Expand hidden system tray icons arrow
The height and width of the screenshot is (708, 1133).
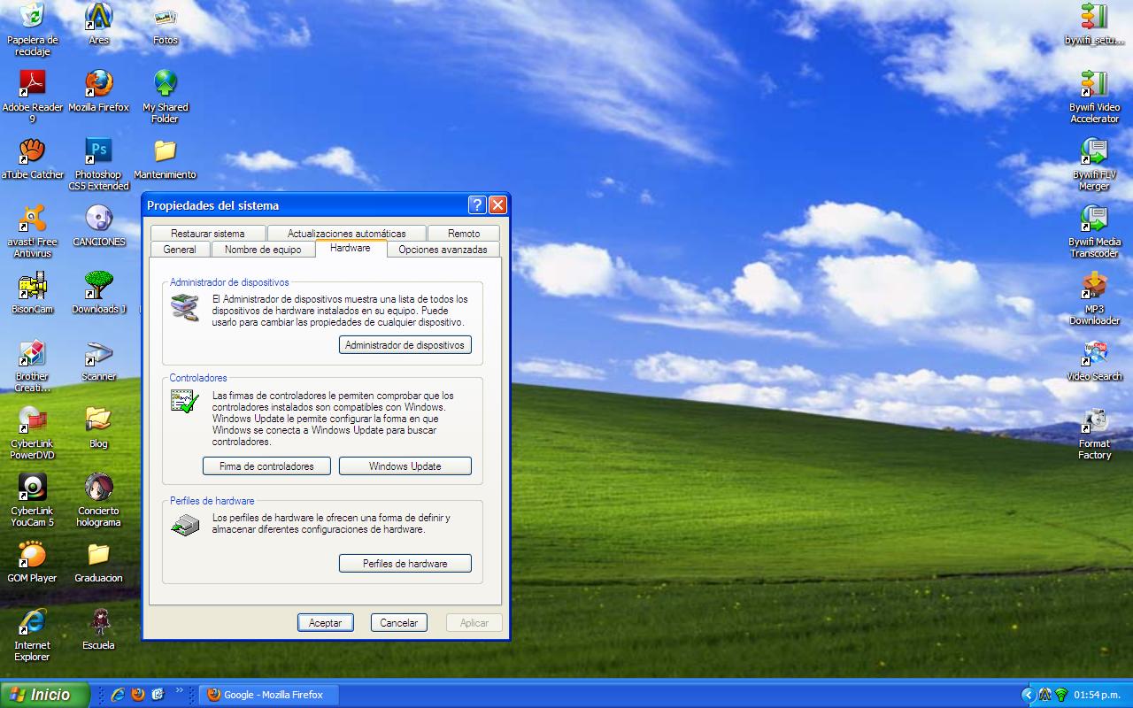tap(1028, 695)
